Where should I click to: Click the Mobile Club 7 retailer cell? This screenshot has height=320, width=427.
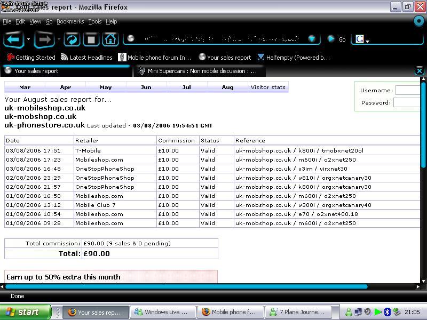point(115,205)
